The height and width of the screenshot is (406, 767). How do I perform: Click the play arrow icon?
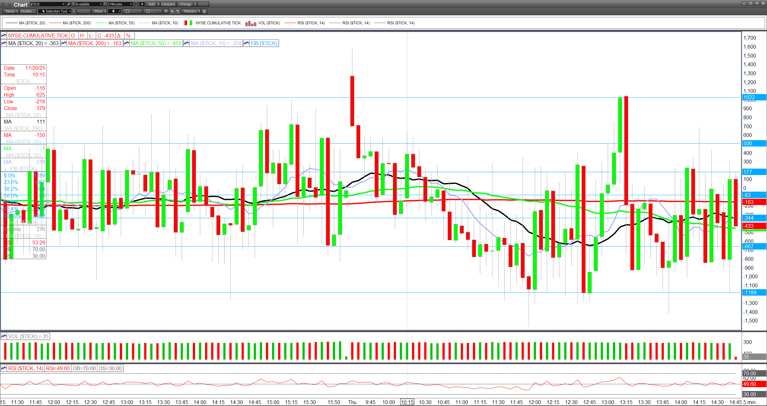(142, 4)
